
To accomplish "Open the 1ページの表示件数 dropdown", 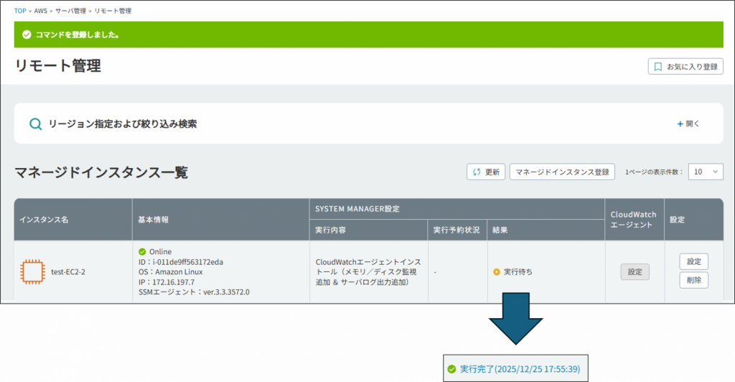I will tap(705, 172).
